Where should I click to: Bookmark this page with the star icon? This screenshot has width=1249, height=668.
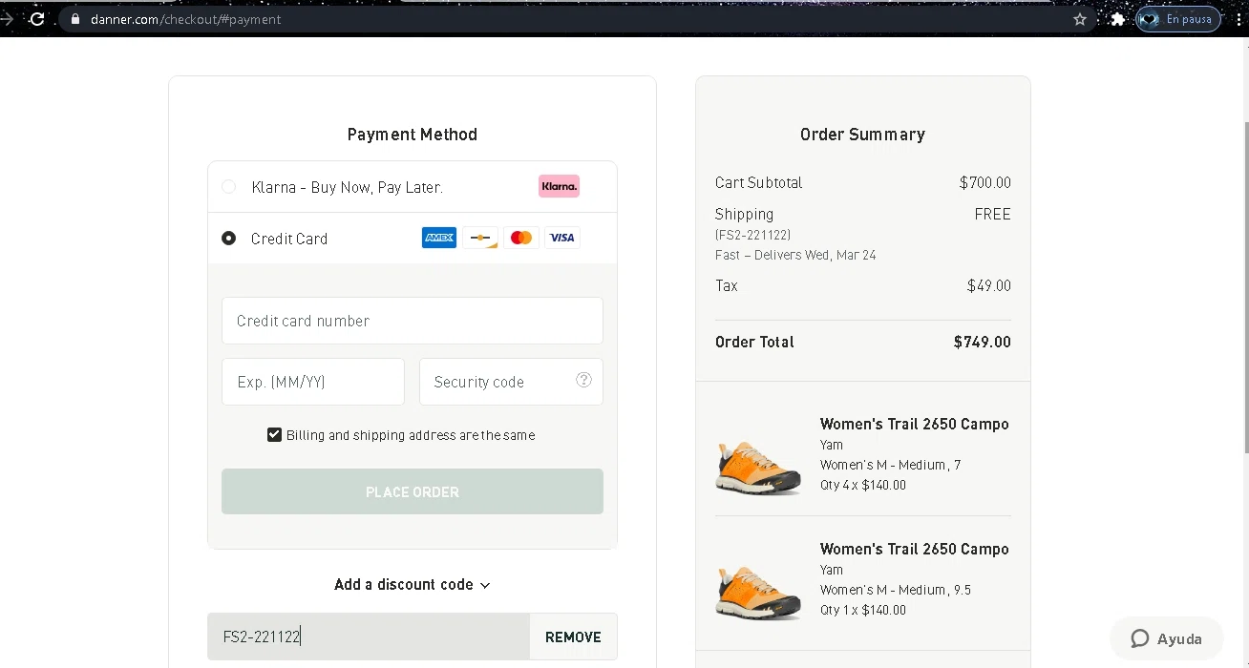(x=1080, y=19)
